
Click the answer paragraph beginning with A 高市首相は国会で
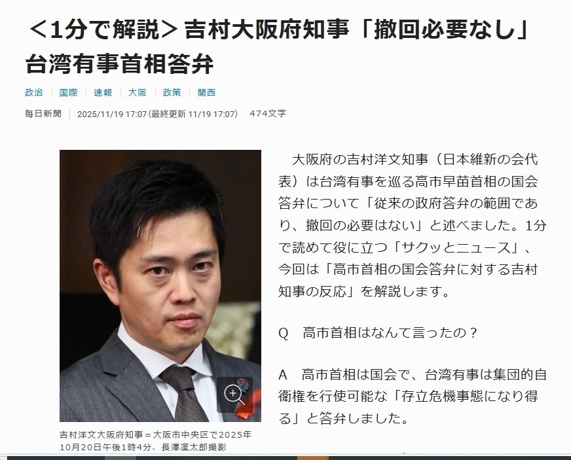[x=413, y=397]
